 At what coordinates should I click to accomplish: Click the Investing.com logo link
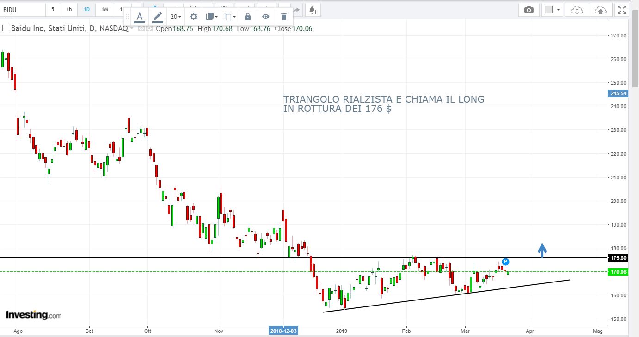point(33,315)
